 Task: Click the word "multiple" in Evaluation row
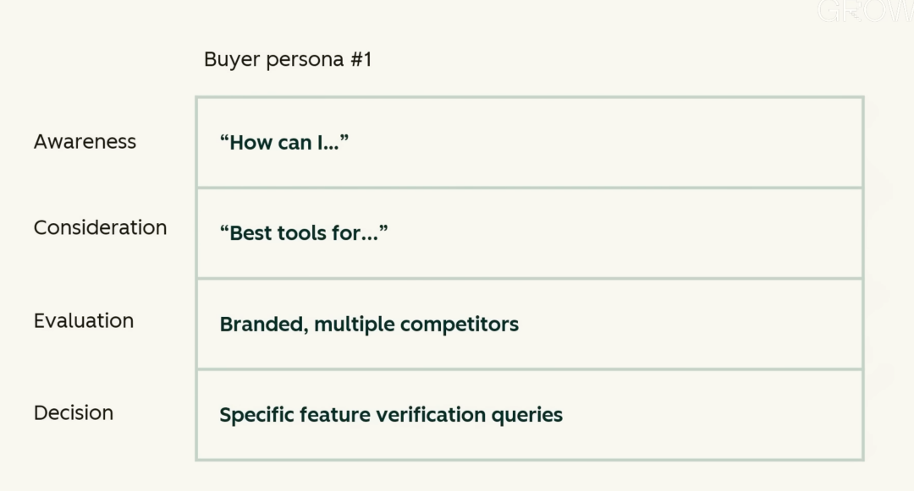pos(354,325)
